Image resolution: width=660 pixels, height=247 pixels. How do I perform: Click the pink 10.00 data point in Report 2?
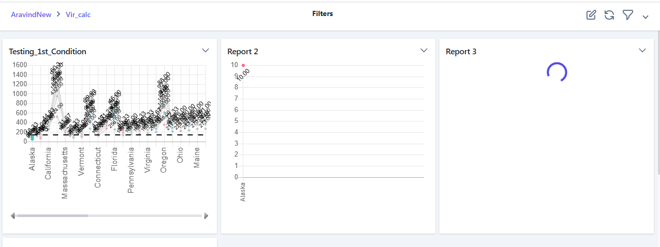[x=243, y=65]
